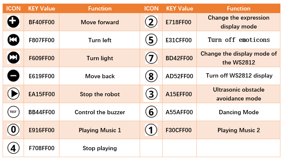Viewport: 284px width, 161px height.
Task: Click the right KEY Value column header
Action: [179, 9]
